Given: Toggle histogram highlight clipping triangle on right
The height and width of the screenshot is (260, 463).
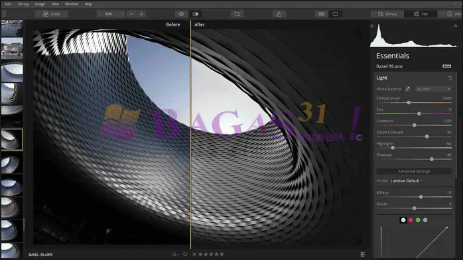Looking at the screenshot, I should tap(455, 26).
